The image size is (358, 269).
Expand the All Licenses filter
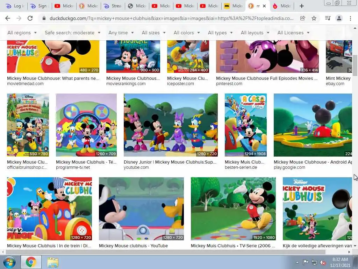pos(293,33)
